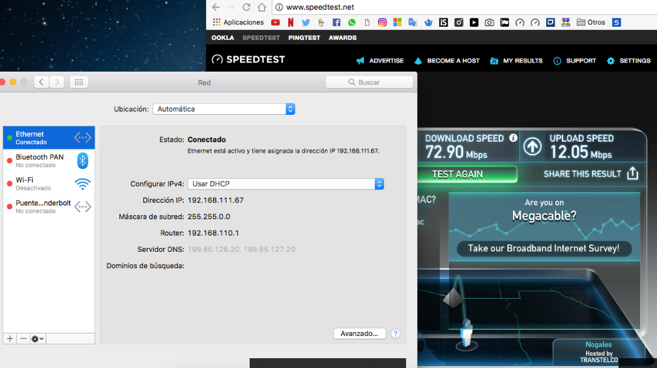The height and width of the screenshot is (368, 657).
Task: Open the PINGTEST nav item
Action: point(304,38)
